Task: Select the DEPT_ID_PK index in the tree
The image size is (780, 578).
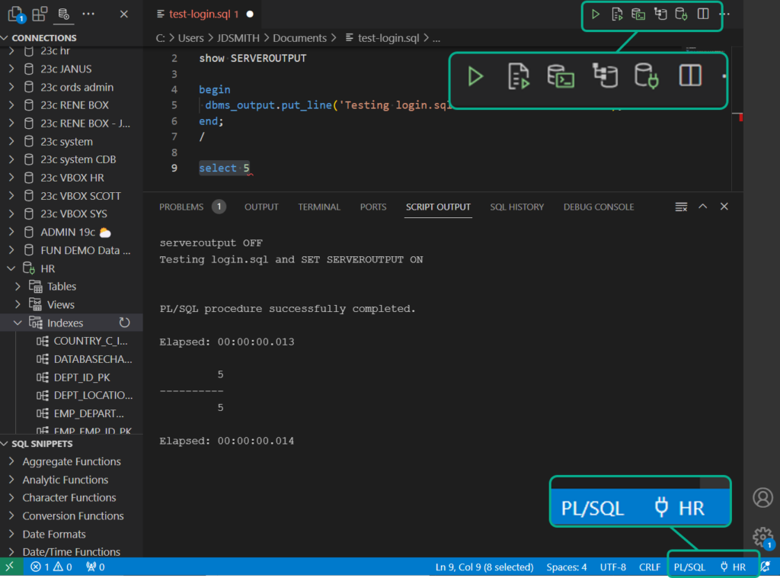Action: [82, 377]
